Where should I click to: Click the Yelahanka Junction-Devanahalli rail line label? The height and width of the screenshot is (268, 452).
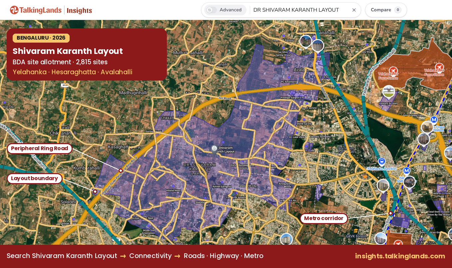coord(379,72)
